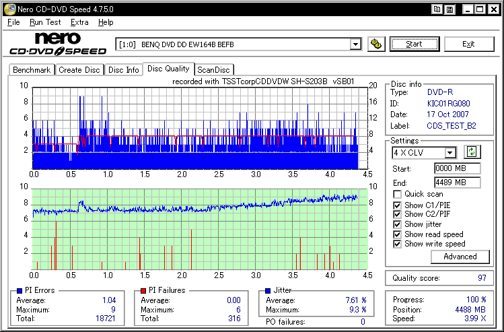This screenshot has width=504, height=332.
Task: Click the Advanced settings button
Action: (x=460, y=257)
